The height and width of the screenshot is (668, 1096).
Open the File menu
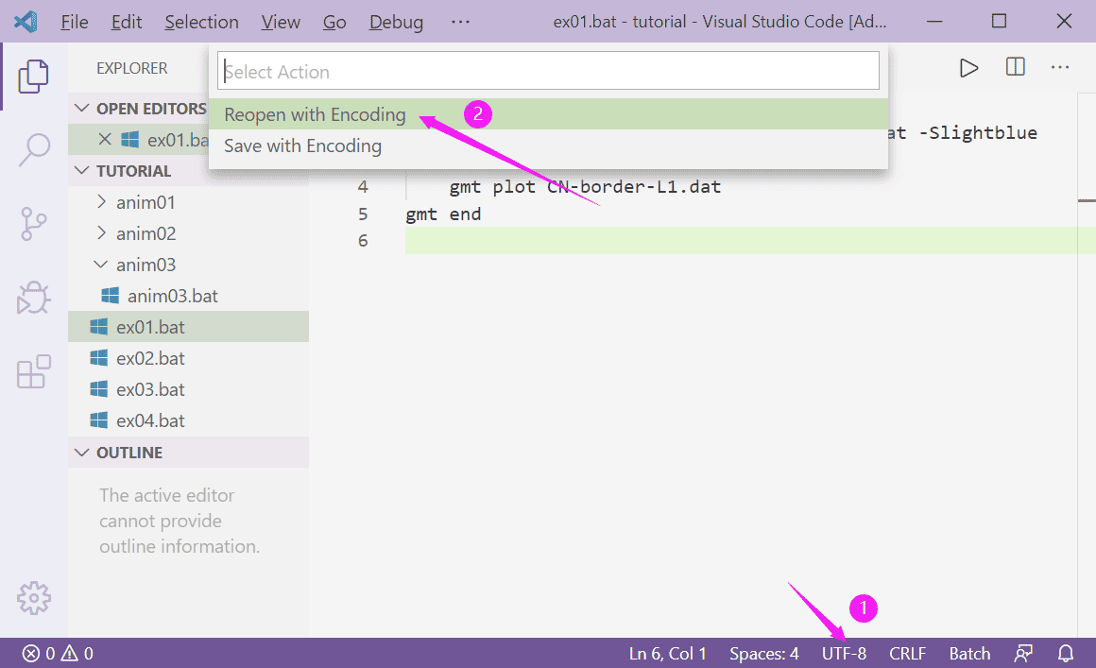[74, 22]
